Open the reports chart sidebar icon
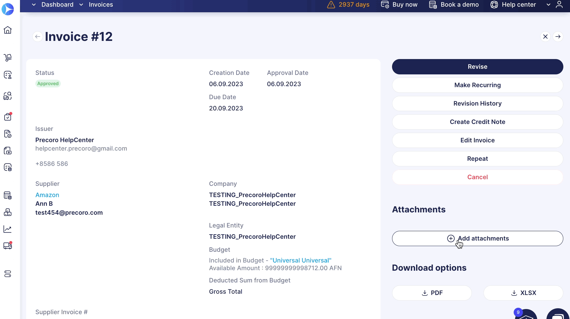Screen dimensions: 570x319 (8, 229)
